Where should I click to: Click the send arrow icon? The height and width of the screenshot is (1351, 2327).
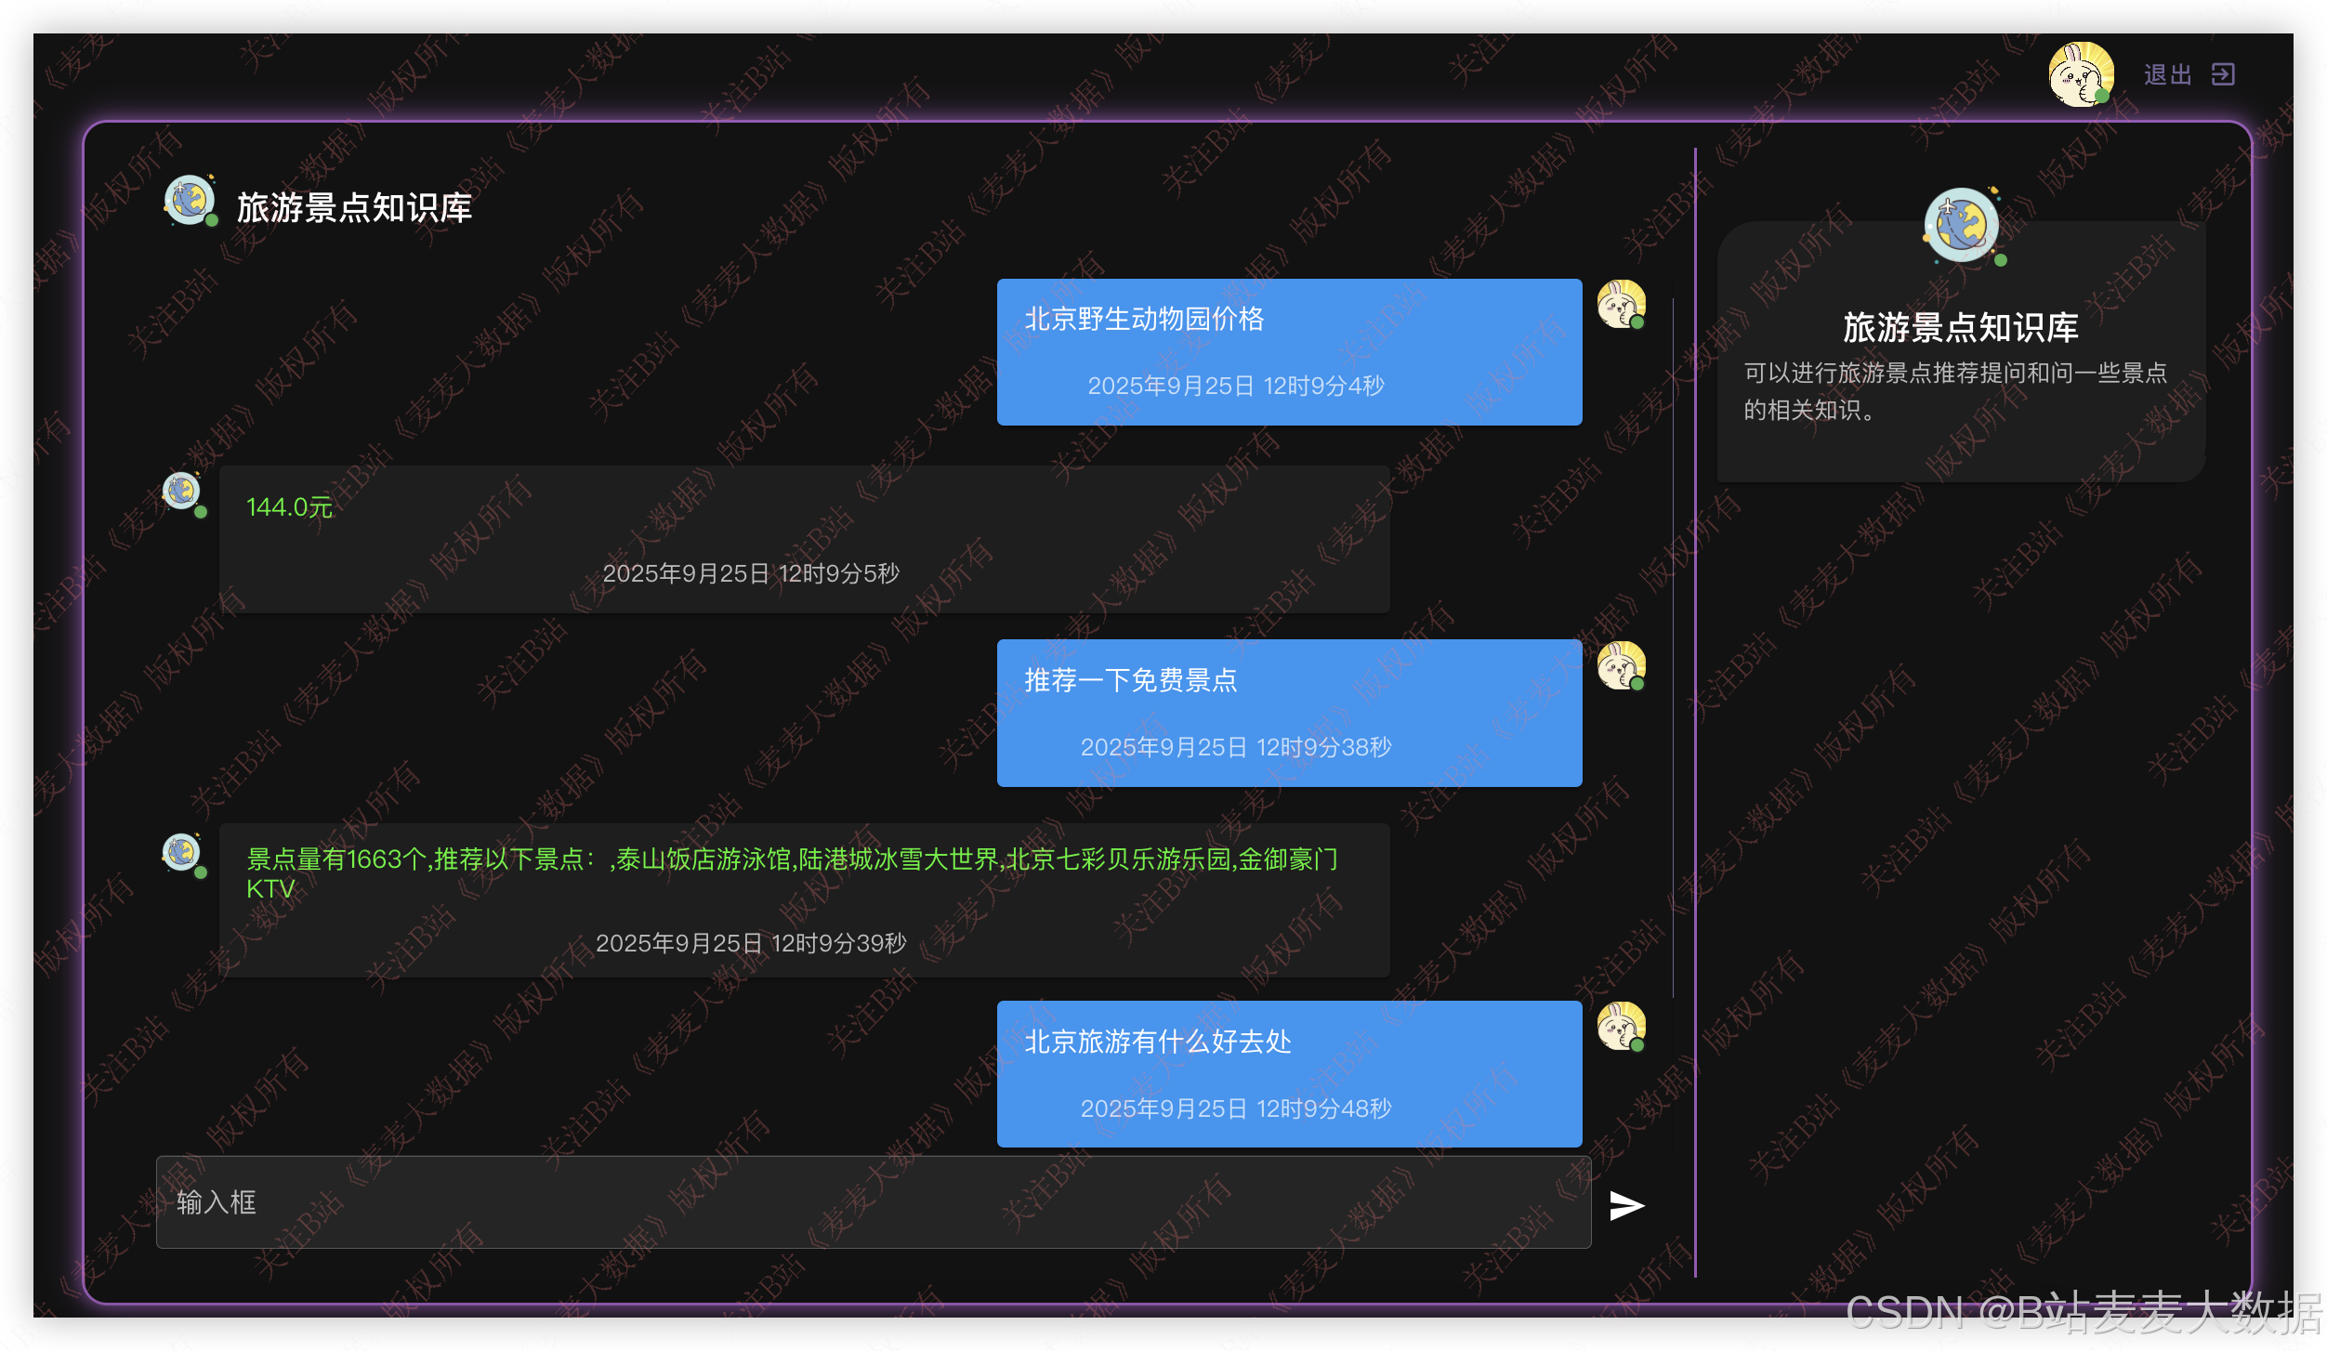1626,1205
